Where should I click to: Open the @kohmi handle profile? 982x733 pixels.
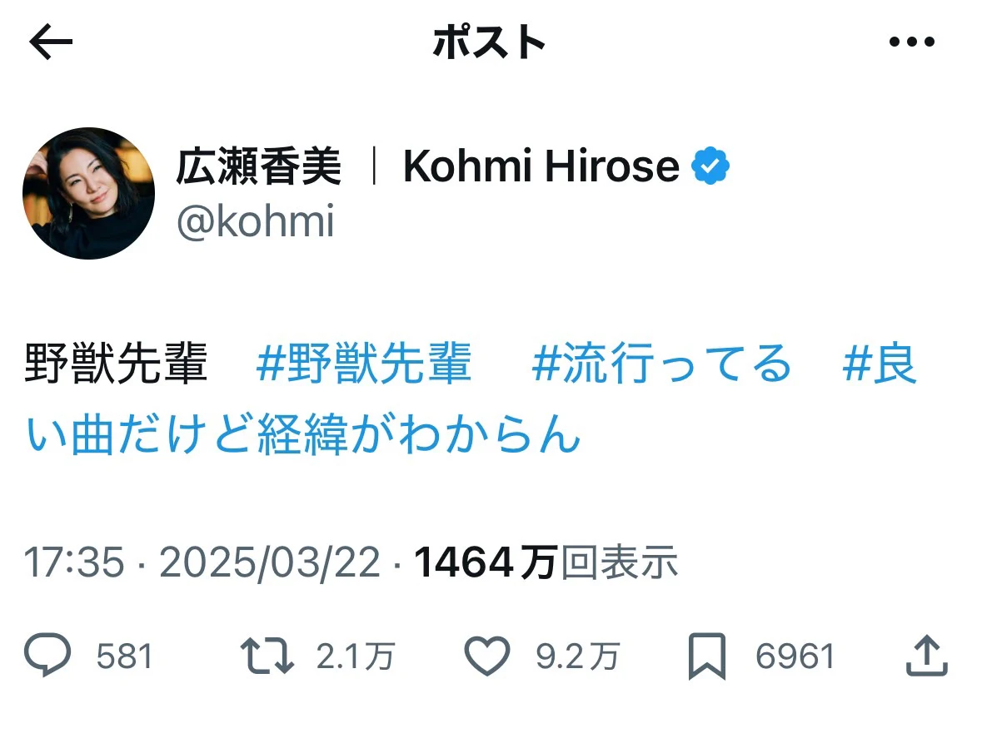click(x=255, y=222)
